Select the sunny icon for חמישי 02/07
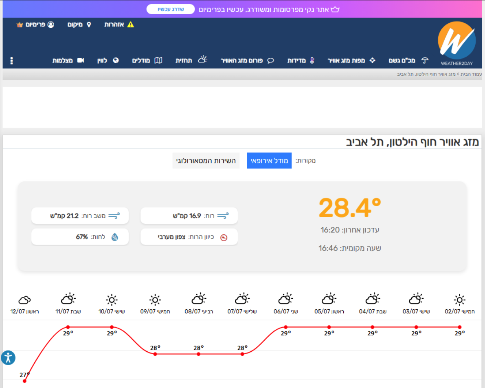The height and width of the screenshot is (388, 485). point(460,300)
